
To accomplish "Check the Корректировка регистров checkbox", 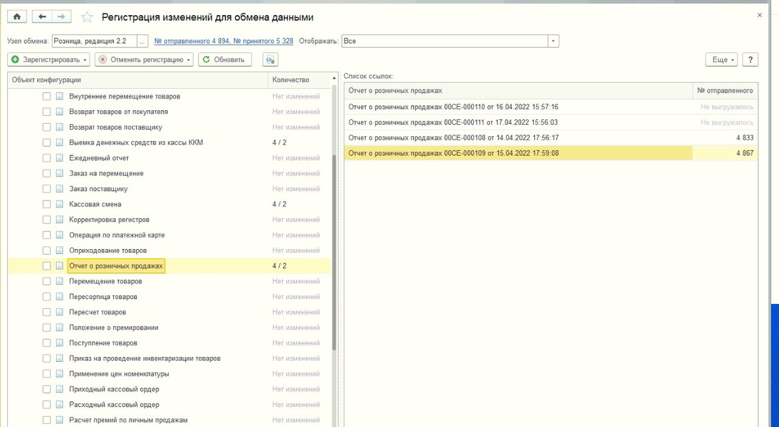I will [47, 220].
